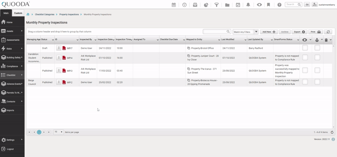Open the Property Inspections breadcrumb link
This screenshot has width=337, height=157.
tap(69, 14)
